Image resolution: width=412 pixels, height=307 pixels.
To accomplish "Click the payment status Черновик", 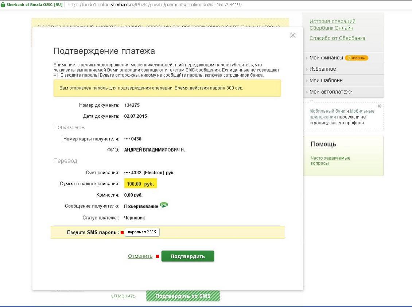I will [x=134, y=218].
